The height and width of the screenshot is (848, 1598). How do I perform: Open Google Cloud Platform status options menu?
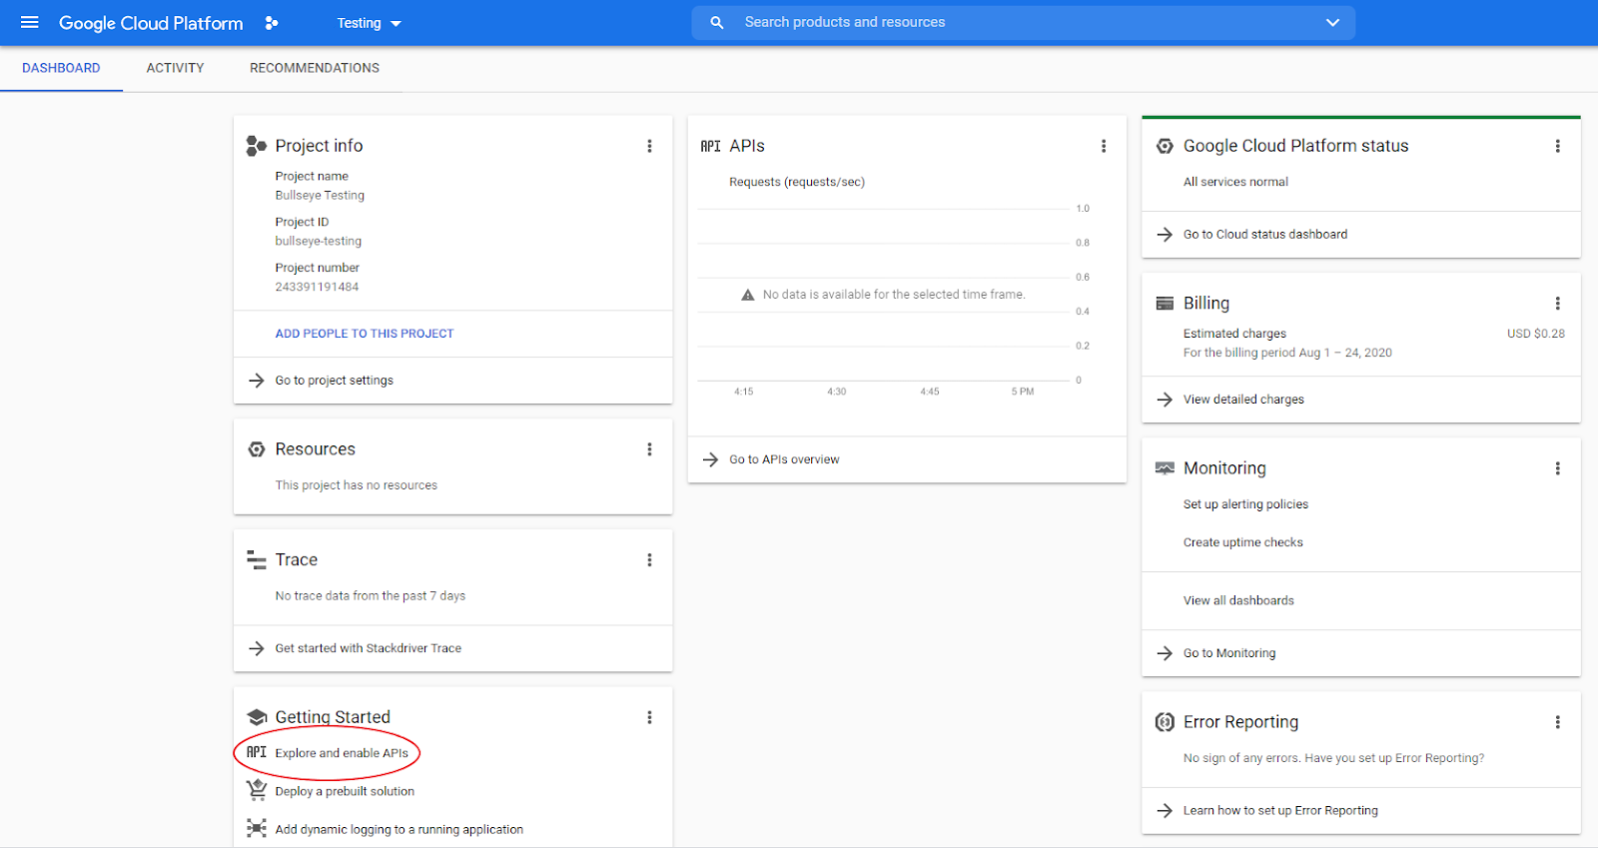1557,146
